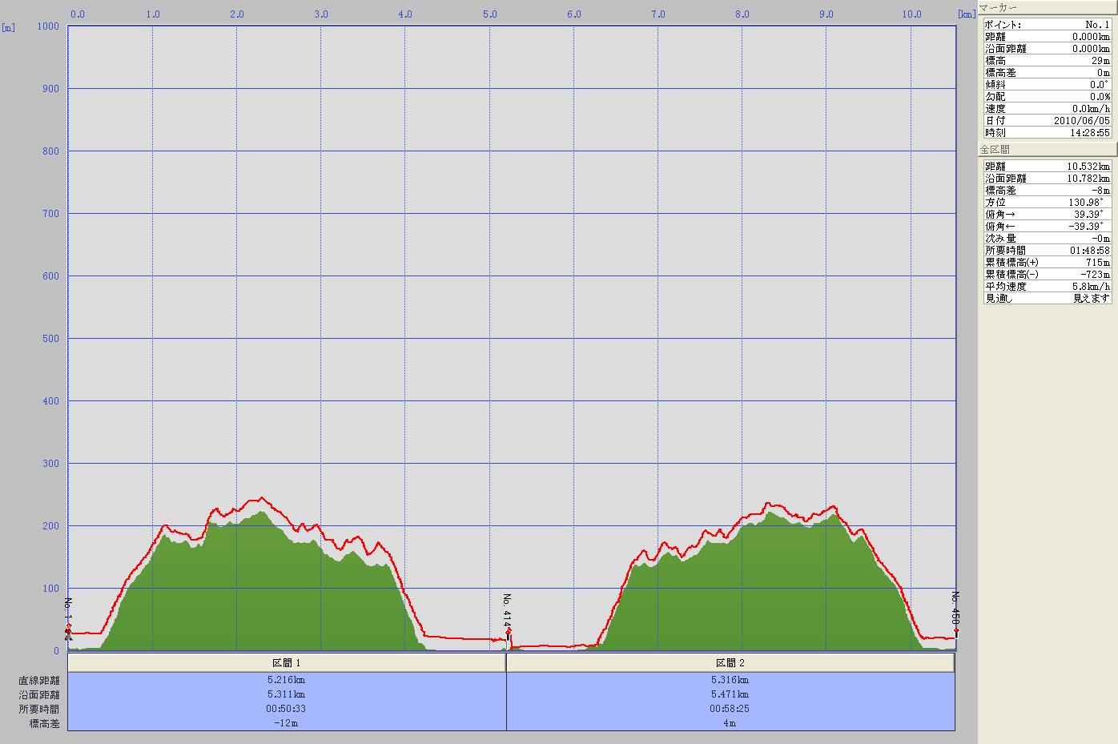Click the 5.0 distance axis label
The width and height of the screenshot is (1118, 744).
(x=490, y=14)
